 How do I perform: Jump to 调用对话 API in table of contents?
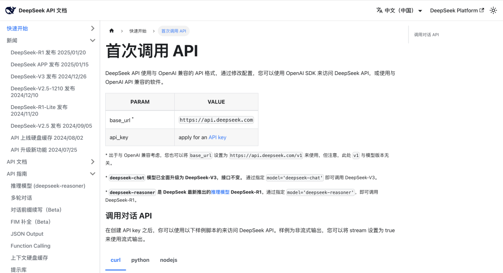pyautogui.click(x=426, y=34)
